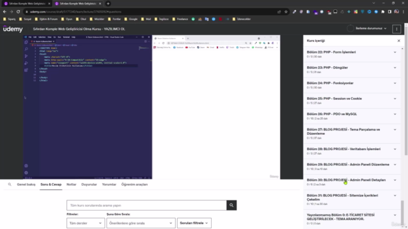Expand Bölüm 26: PHP - PDO ve MySQL
Viewport: 408px width, 229px height.
[352, 116]
